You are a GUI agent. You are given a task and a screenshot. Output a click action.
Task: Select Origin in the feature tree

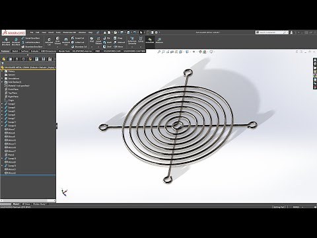9,100
